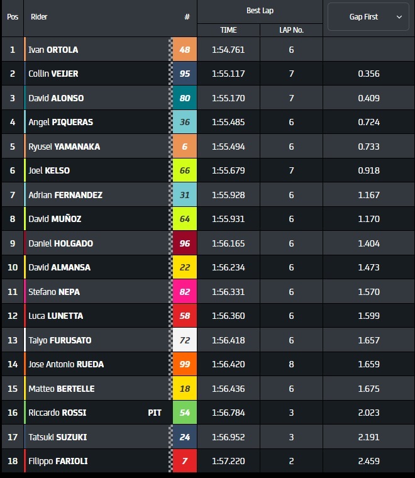The width and height of the screenshot is (415, 478).
Task: Click the green number 54 badge
Action: pyautogui.click(x=185, y=413)
